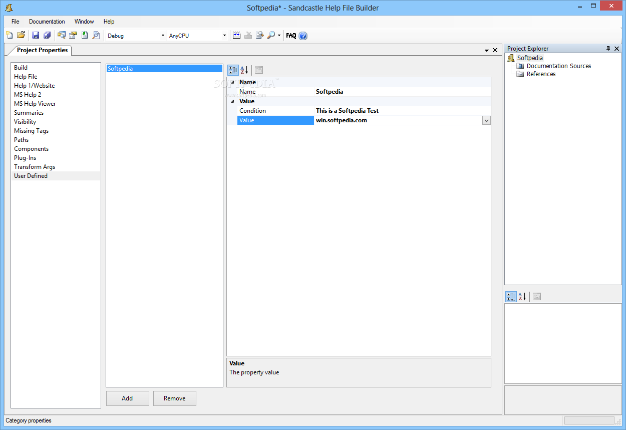Close the Project Properties document tab

click(495, 50)
